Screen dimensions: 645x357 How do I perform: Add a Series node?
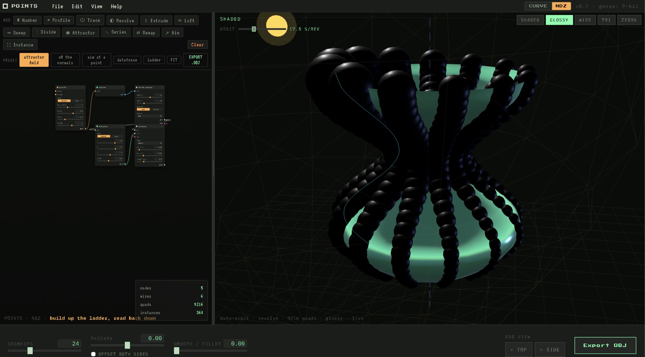coord(116,32)
